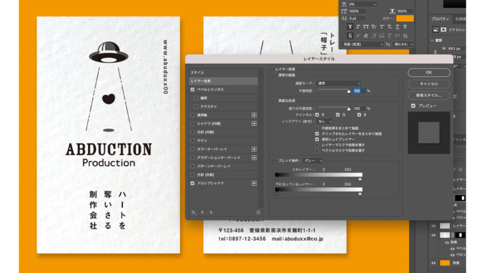Viewport: 485px width, 273px height.
Task: Open the 英語 (米国) language dropdown
Action: (363, 44)
